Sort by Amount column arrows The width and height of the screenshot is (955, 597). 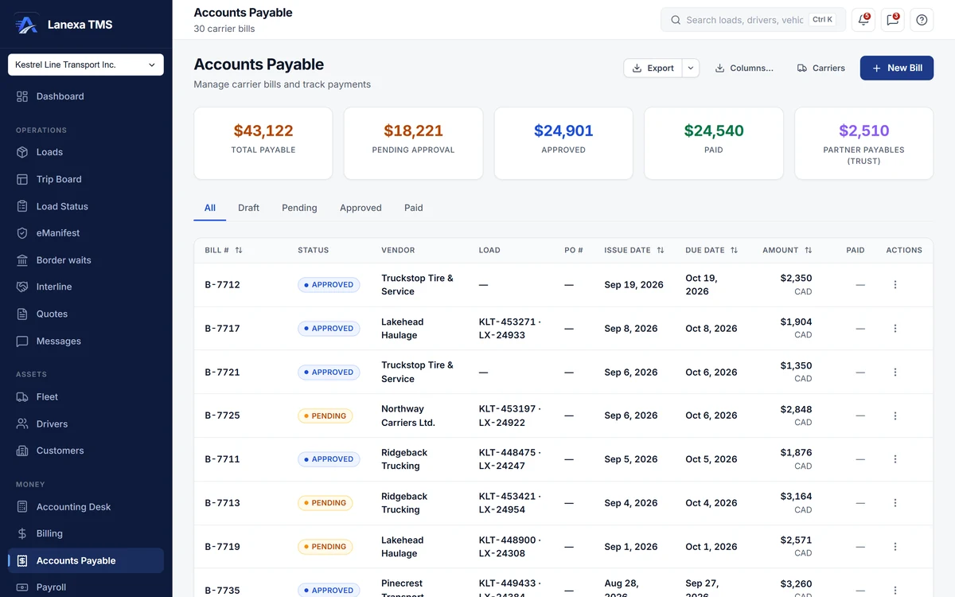click(809, 250)
